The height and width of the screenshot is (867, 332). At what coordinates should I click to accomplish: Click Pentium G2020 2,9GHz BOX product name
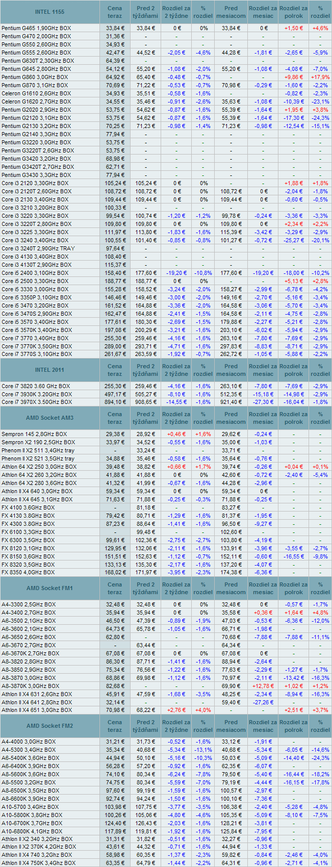tap(36, 110)
